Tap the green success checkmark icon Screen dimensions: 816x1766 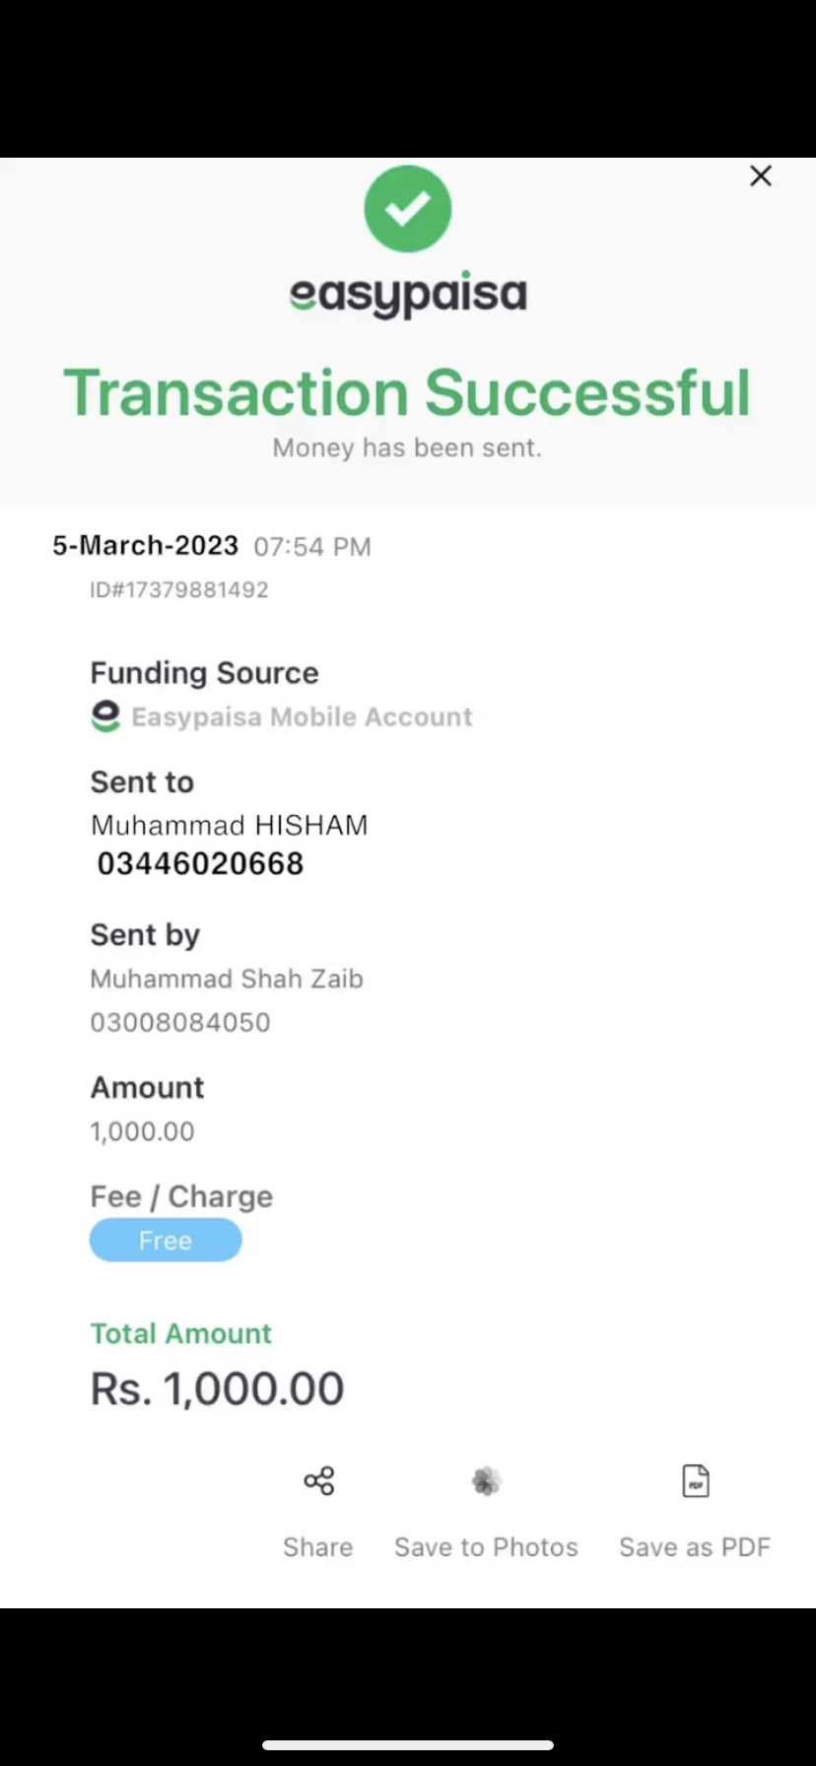pos(407,209)
